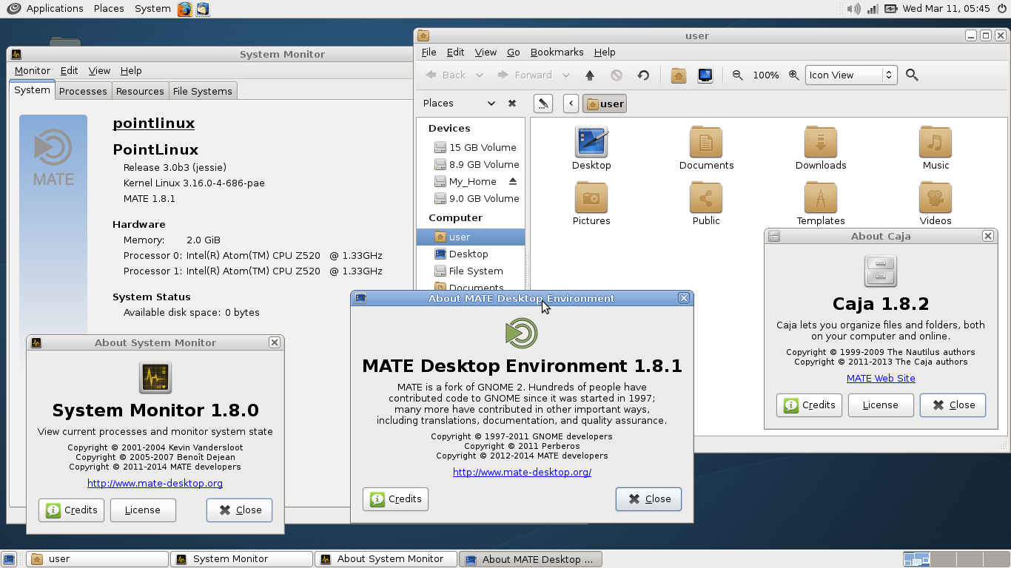Open the Documents folder icon in the file view
The height and width of the screenshot is (568, 1011).
pos(706,148)
